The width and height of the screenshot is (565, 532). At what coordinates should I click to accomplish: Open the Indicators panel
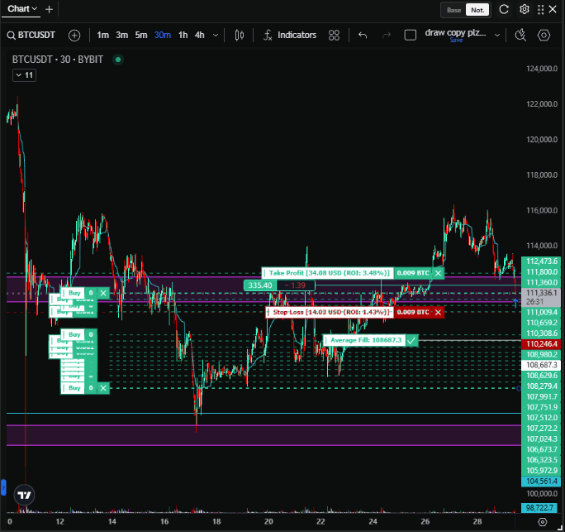289,36
